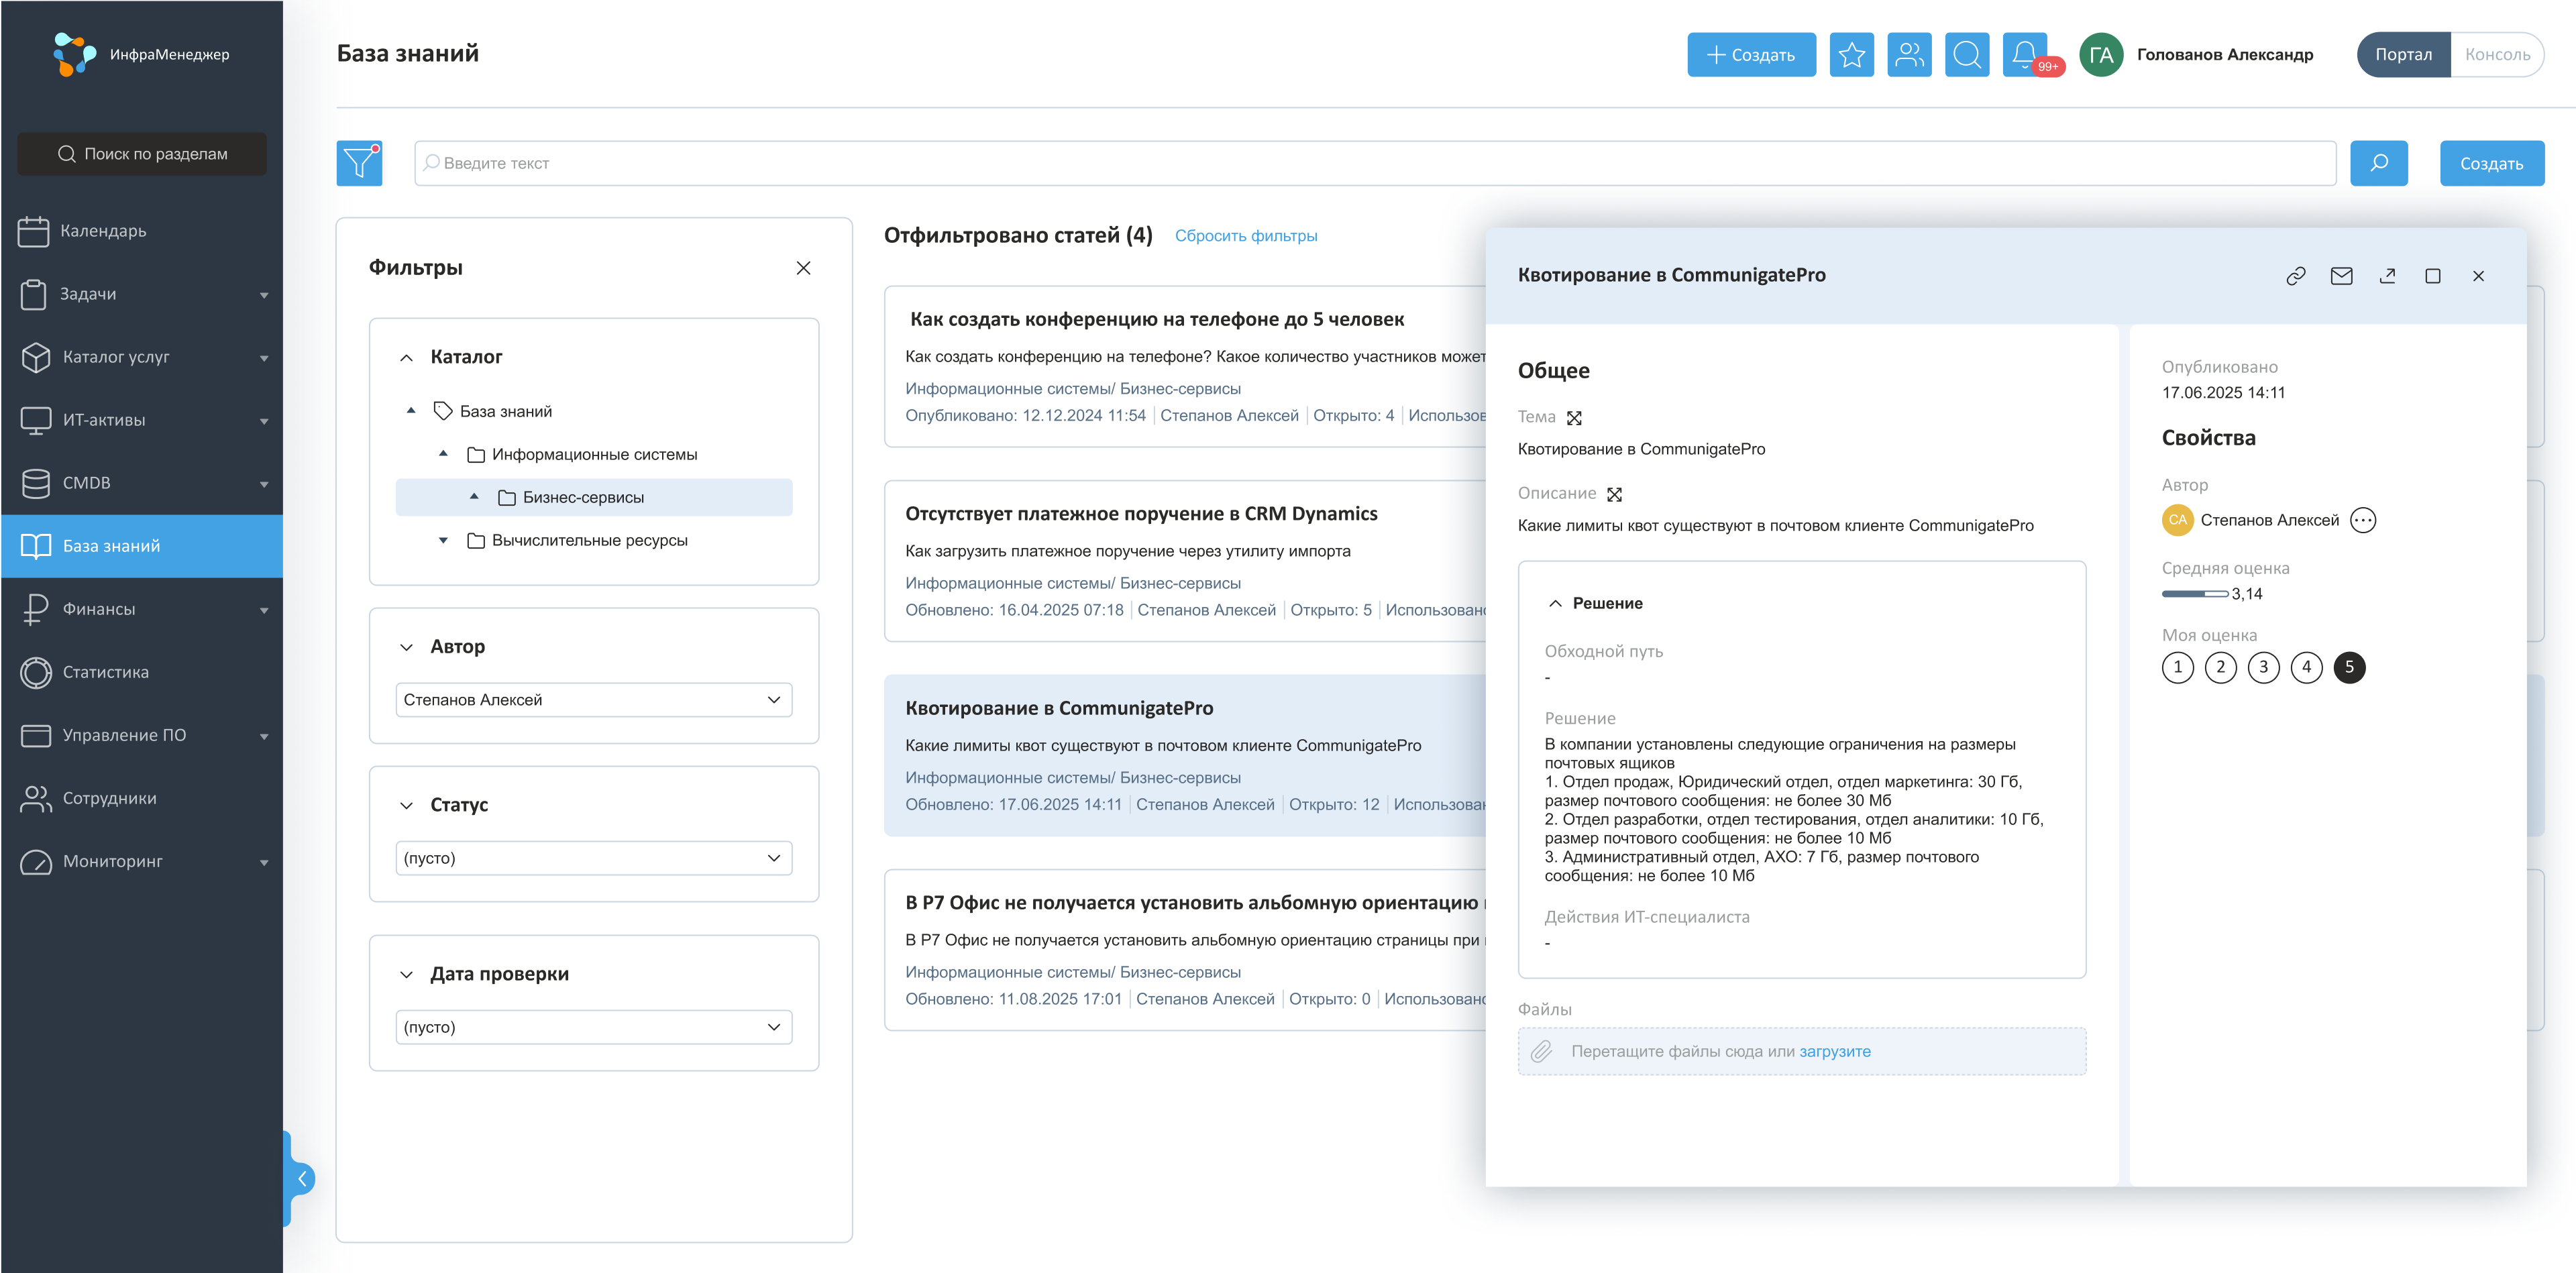Rate the article with score 3
This screenshot has height=1273, width=2576.
click(2263, 667)
